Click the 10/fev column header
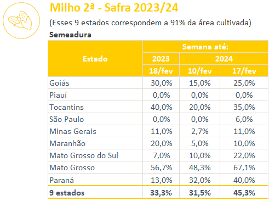Viewport: 275px width, 201px height. (x=200, y=71)
